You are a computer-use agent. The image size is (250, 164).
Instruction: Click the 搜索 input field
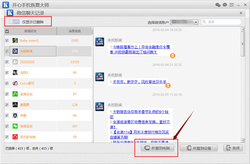[221, 22]
